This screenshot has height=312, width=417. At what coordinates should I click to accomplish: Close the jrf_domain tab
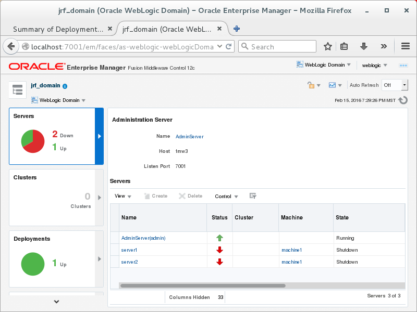click(x=219, y=29)
